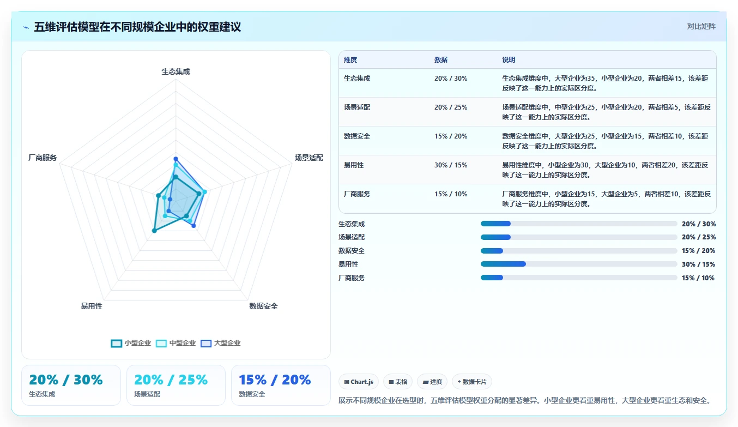Click the dashboard title 五维评估模型 heading
This screenshot has width=738, height=427.
137,27
